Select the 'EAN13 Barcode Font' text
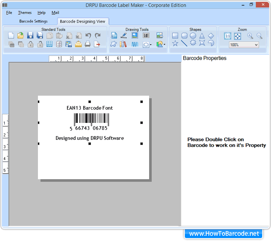 click(x=89, y=108)
